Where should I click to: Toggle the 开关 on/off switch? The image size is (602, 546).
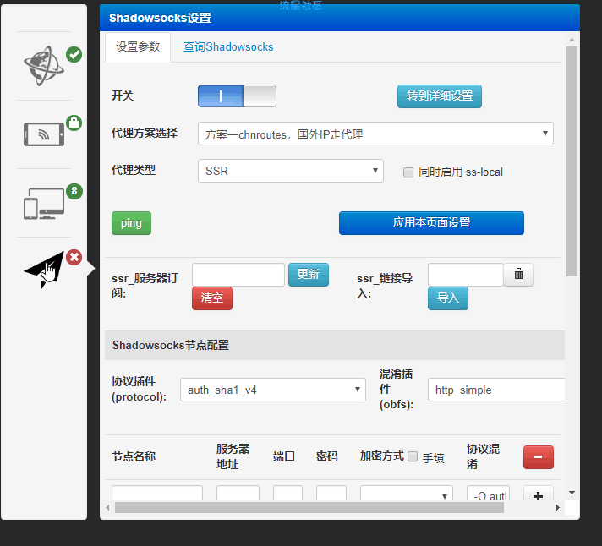click(x=237, y=96)
